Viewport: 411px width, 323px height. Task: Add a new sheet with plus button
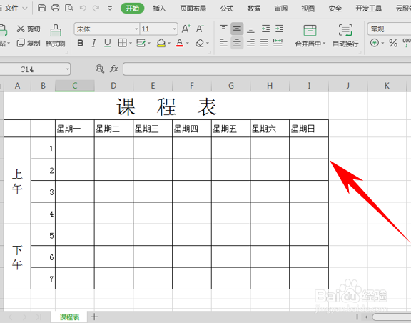pyautogui.click(x=94, y=317)
